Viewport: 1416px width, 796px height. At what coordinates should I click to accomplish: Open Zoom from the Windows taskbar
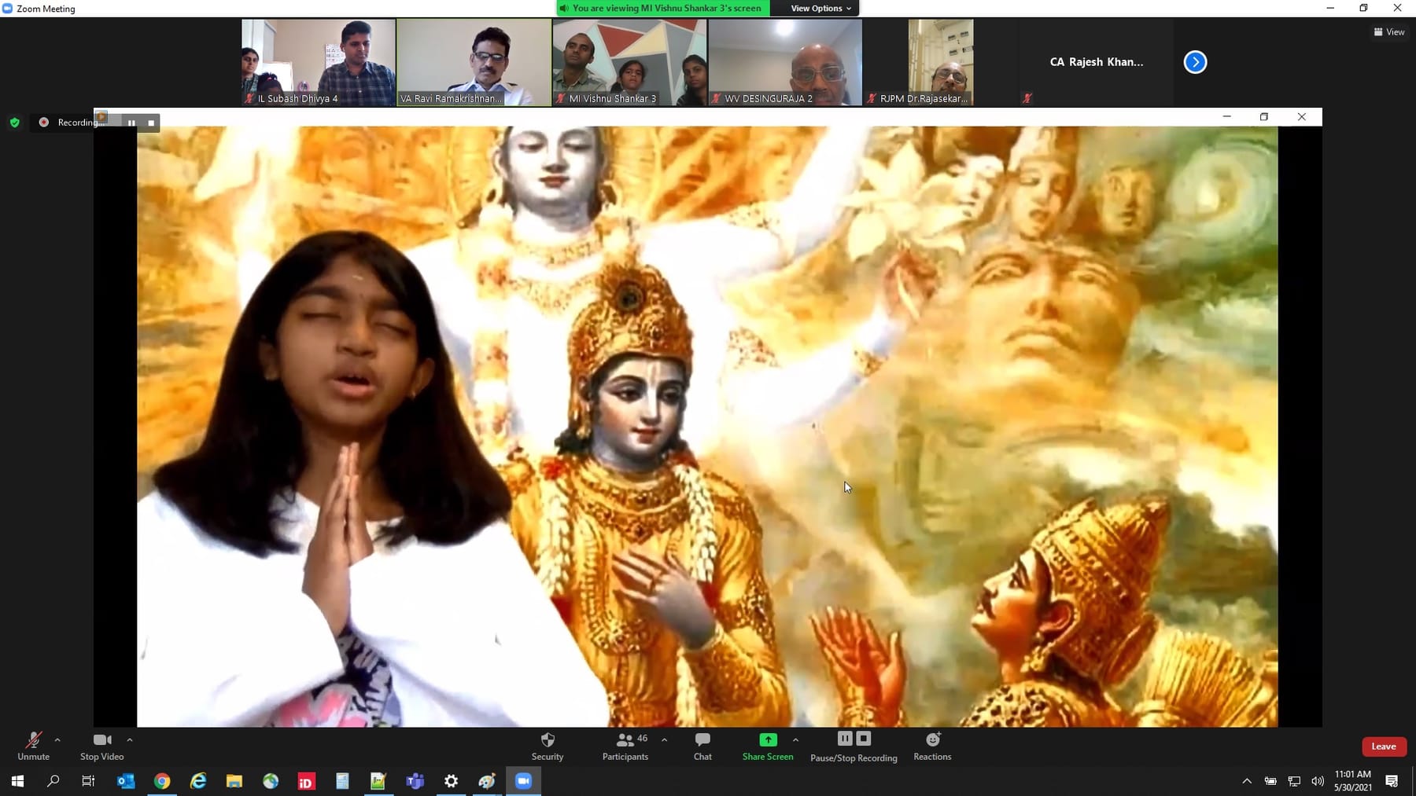523,781
